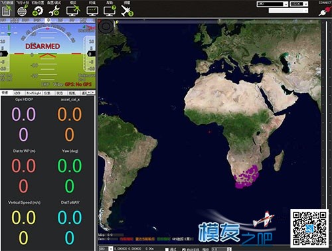Open Help monitor with question mark
This screenshot has width=332, height=251.
pyautogui.click(x=110, y=11)
